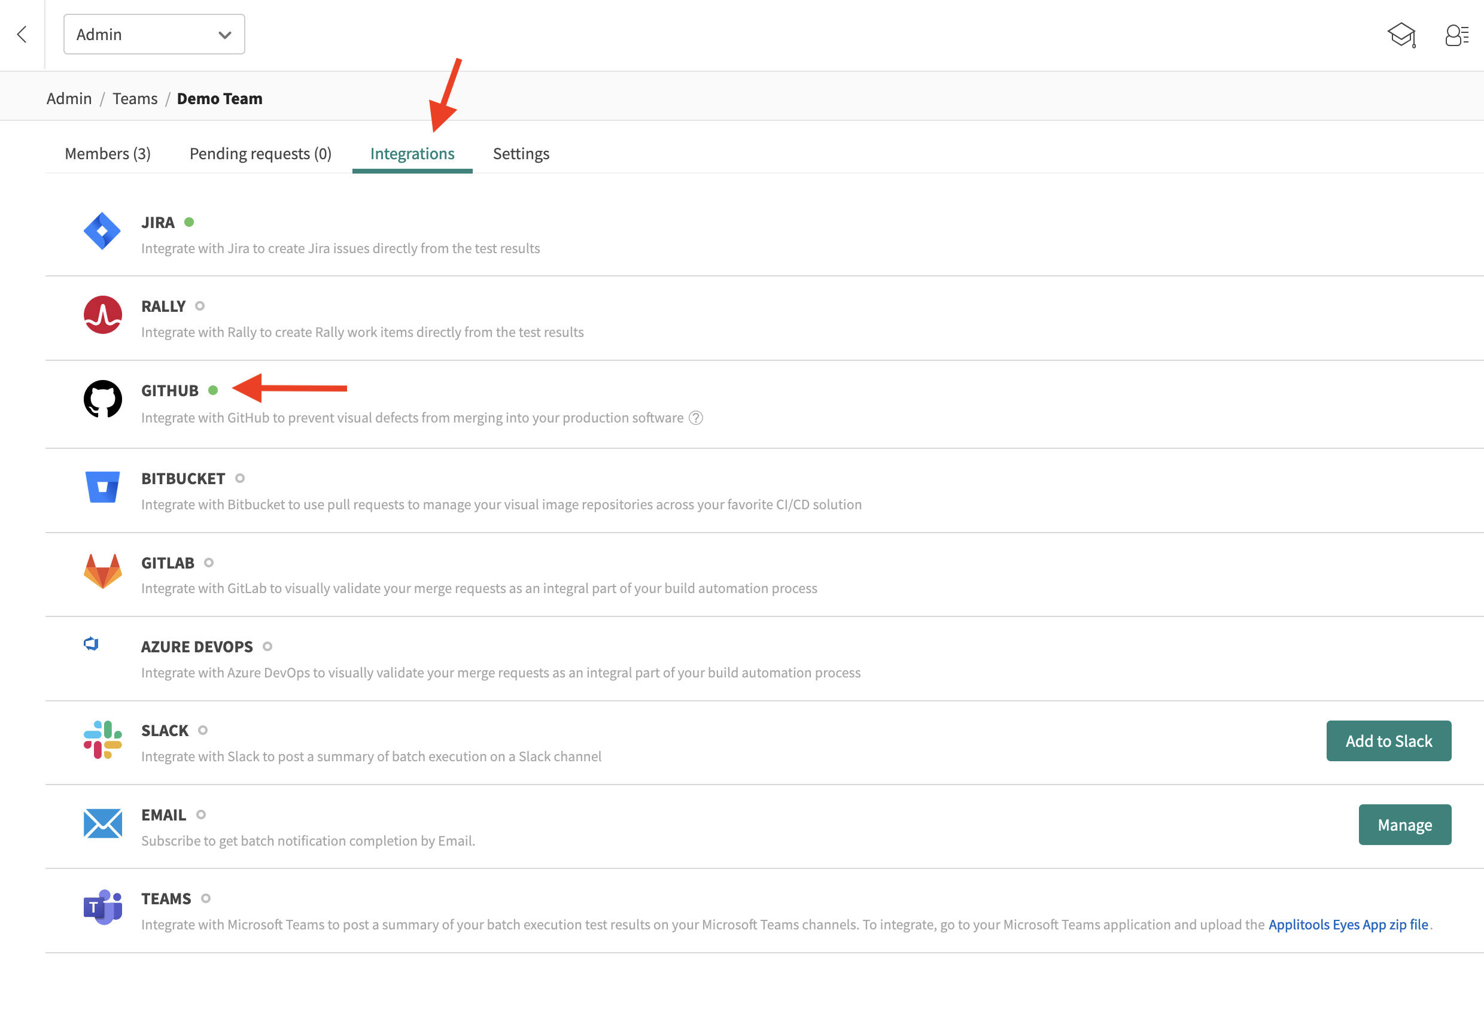Open Pending requests section

click(260, 152)
